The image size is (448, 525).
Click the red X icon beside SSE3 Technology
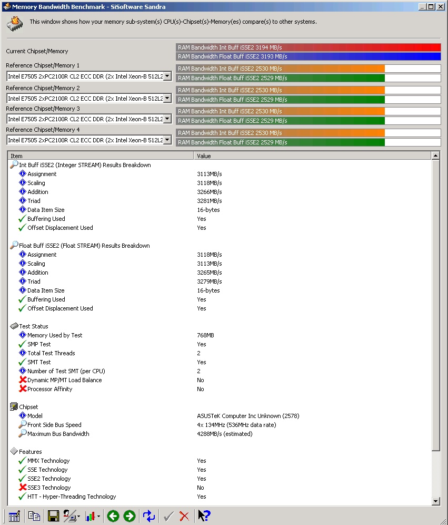(23, 487)
